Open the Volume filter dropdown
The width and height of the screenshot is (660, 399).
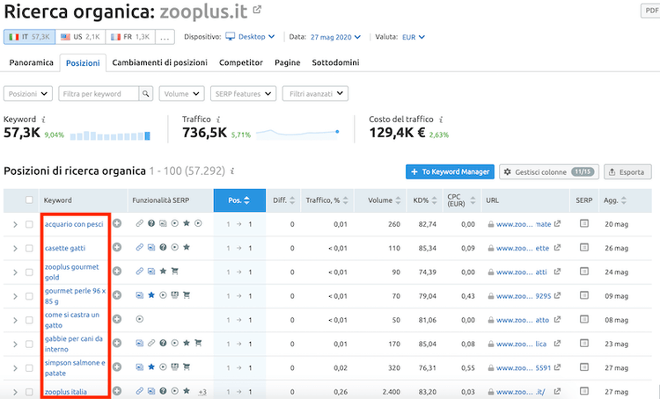[181, 94]
